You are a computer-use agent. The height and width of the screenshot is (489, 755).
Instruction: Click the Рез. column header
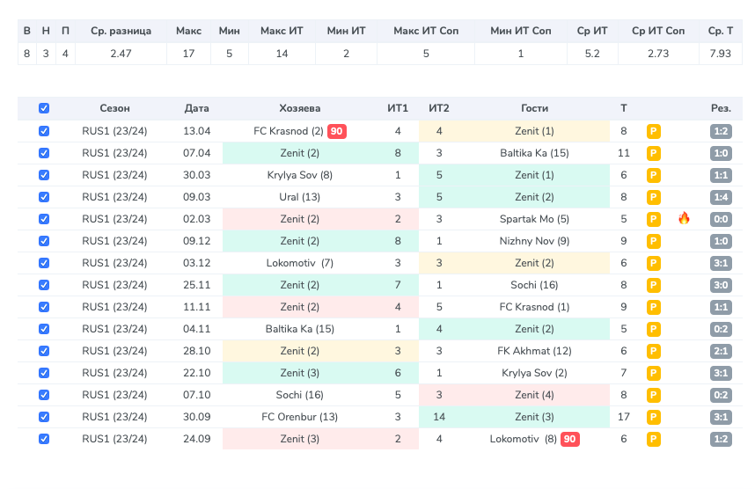click(721, 108)
